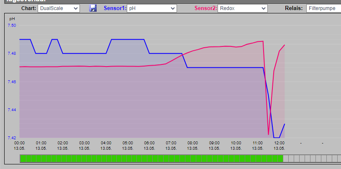This screenshot has height=169, width=341.
Task: Click the 12:00 time axis label
Action: click(x=279, y=143)
